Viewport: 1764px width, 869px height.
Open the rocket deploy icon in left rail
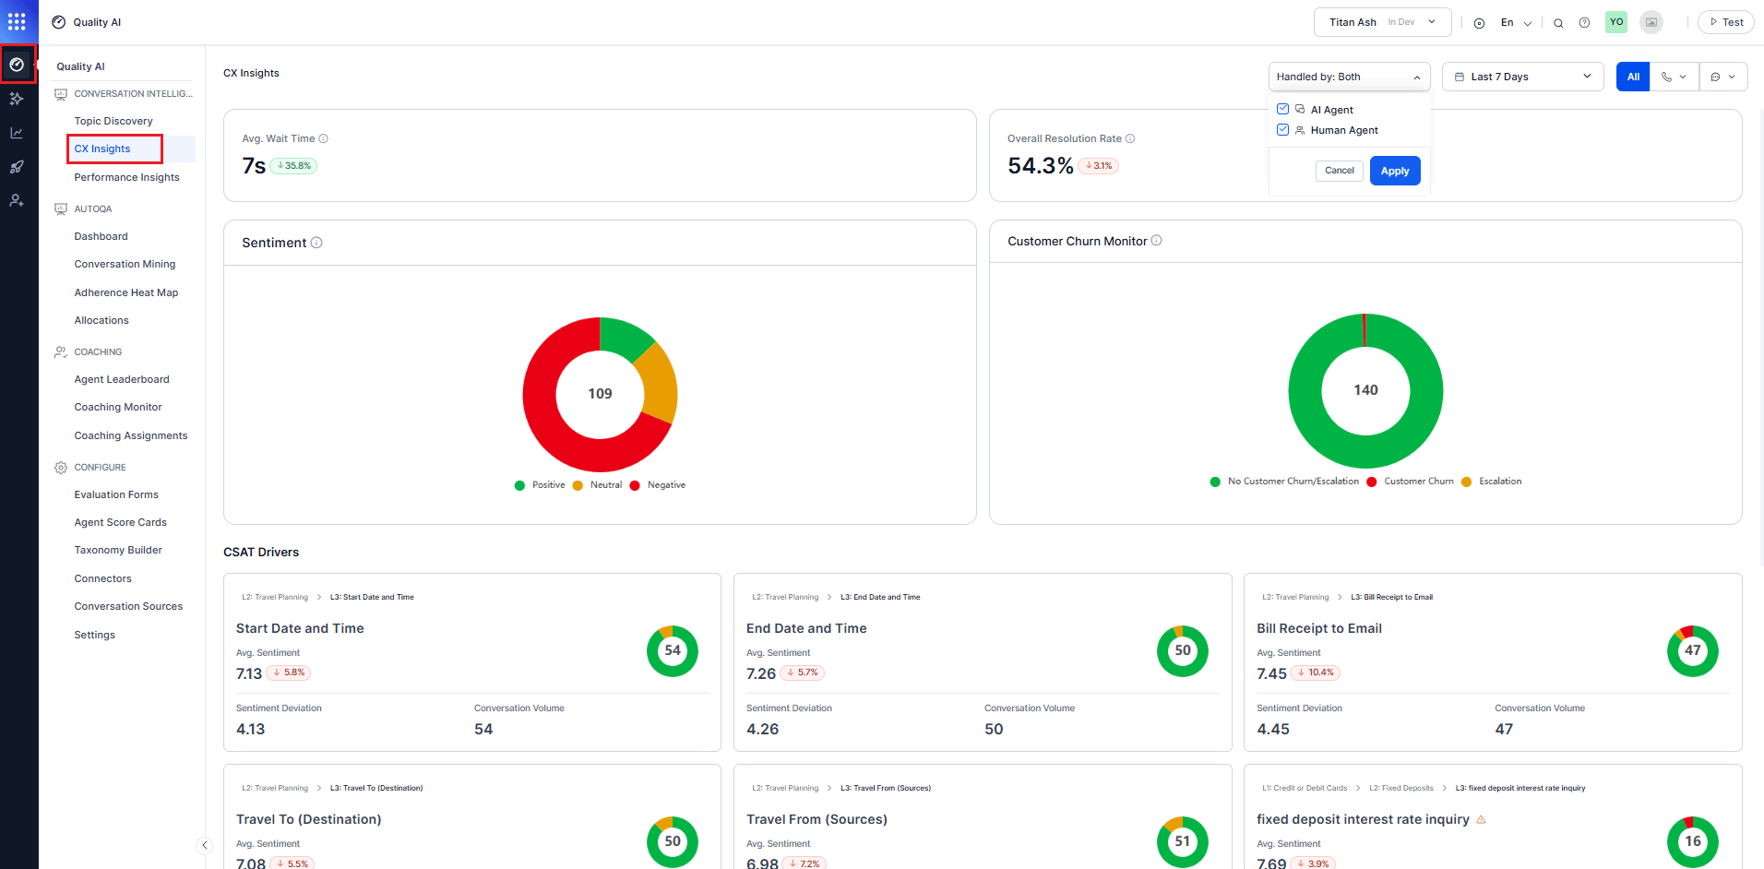point(17,167)
